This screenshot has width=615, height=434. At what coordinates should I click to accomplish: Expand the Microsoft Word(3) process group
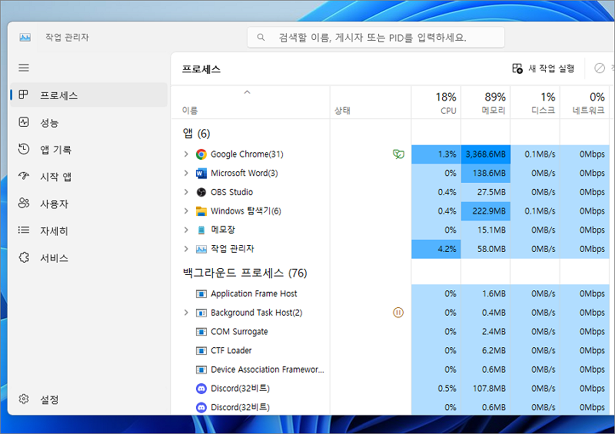[x=186, y=173]
